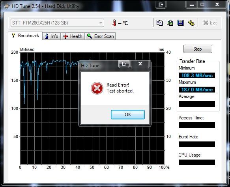Minimize the HD Tune main window
The width and height of the screenshot is (230, 187).
(x=191, y=5)
